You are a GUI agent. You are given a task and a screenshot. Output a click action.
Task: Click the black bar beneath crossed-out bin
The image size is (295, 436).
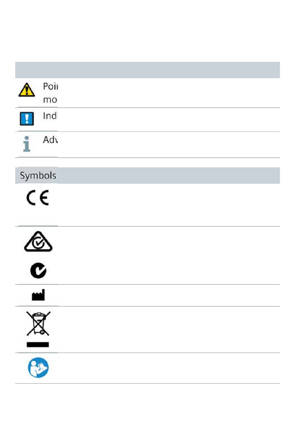pyautogui.click(x=38, y=344)
